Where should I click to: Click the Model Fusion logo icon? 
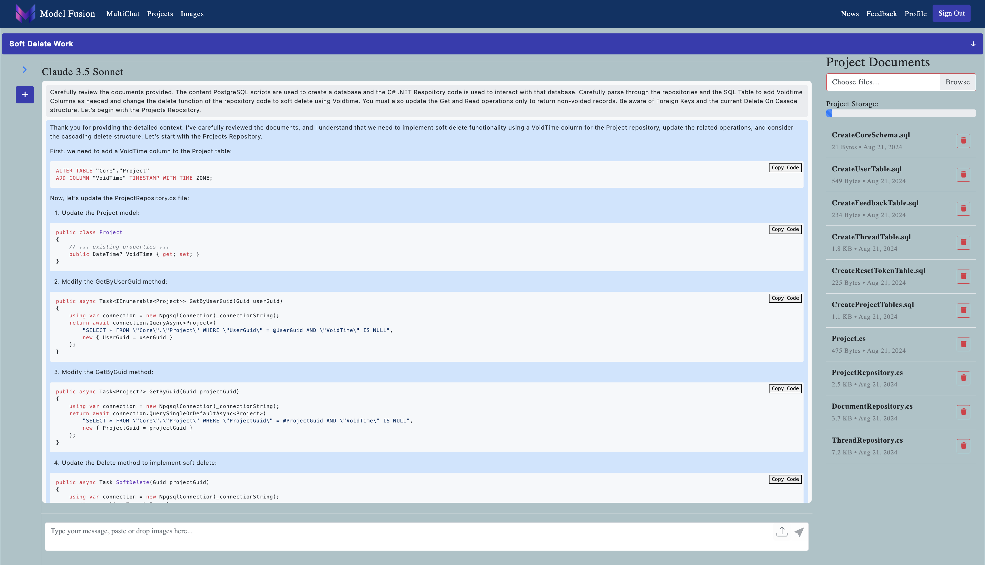click(x=25, y=14)
